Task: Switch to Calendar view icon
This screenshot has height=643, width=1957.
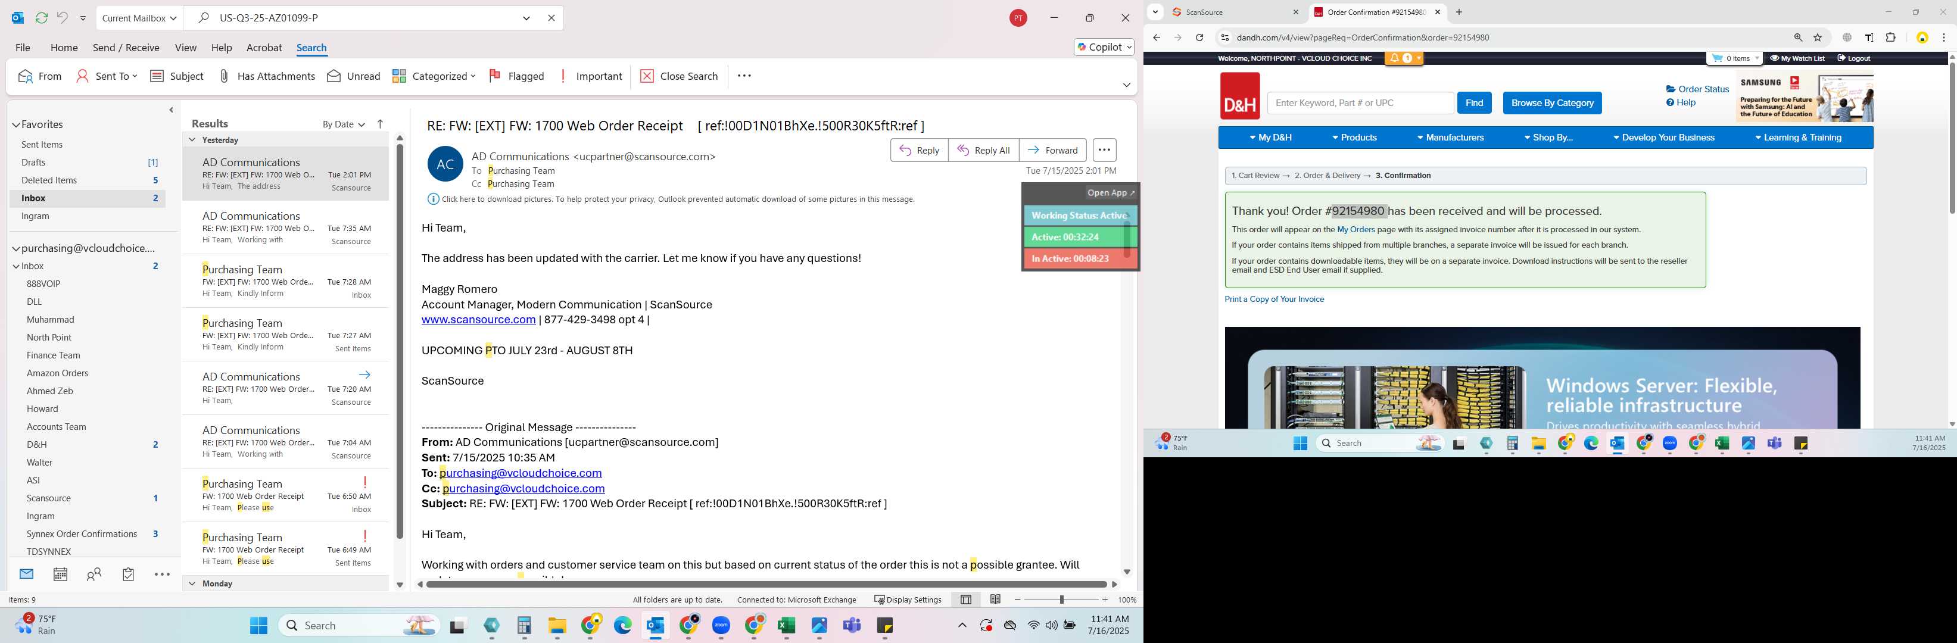Action: coord(60,575)
